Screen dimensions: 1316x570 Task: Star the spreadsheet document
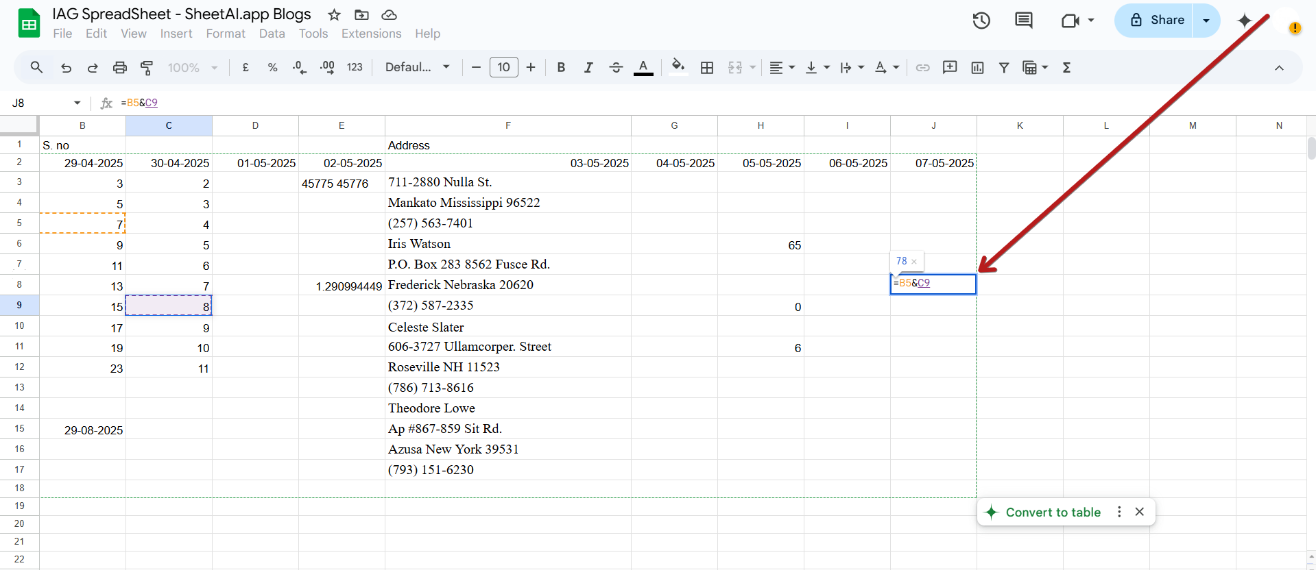point(334,14)
